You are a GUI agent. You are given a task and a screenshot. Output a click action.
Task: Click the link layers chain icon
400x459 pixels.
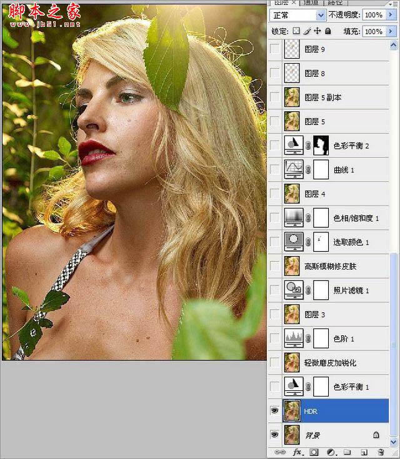(x=280, y=452)
